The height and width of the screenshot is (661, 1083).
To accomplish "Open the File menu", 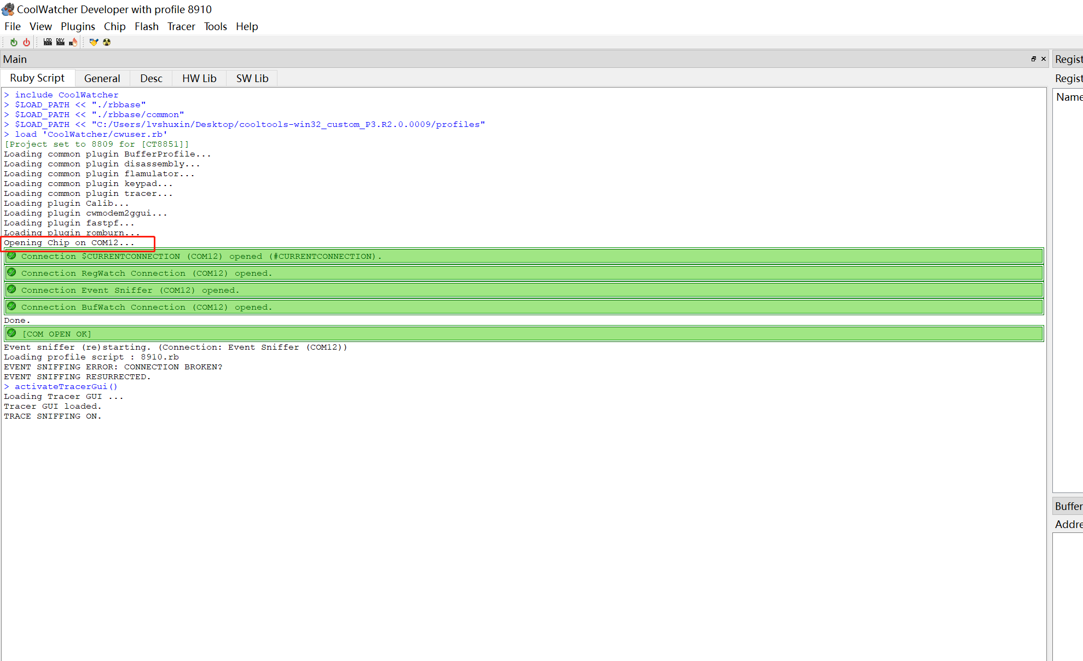I will (x=13, y=26).
